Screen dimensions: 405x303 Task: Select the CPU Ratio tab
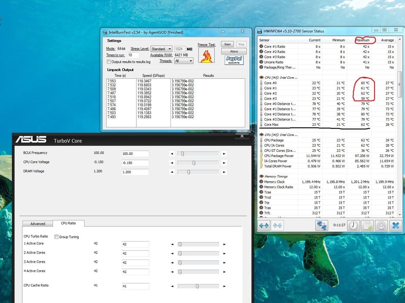click(68, 223)
